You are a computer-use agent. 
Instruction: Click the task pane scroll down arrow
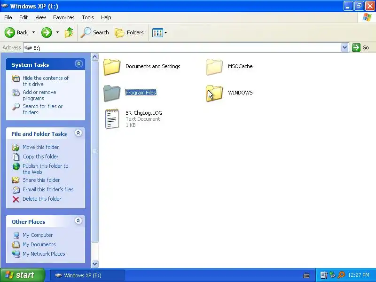(95, 264)
